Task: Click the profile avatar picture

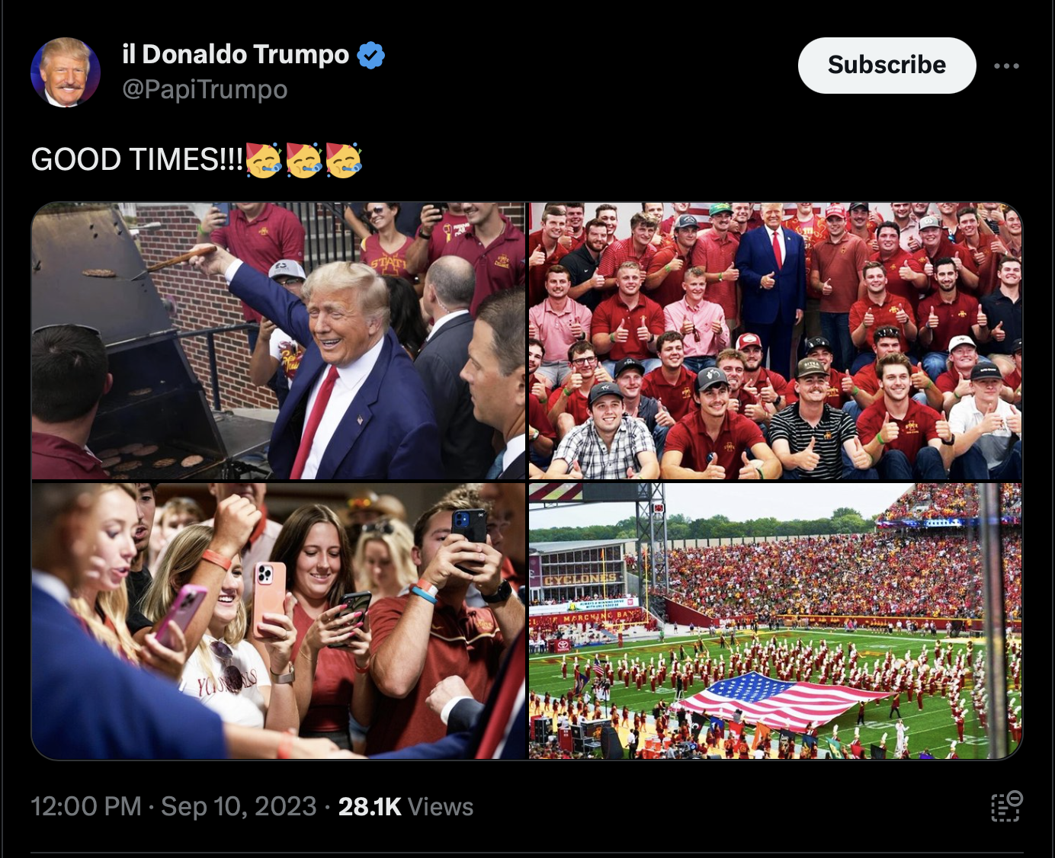Action: (x=66, y=72)
